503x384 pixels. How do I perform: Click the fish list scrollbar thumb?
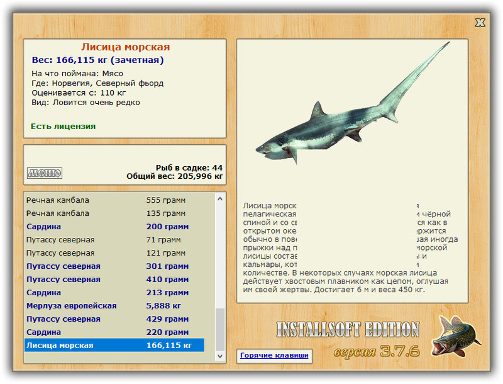coord(220,329)
